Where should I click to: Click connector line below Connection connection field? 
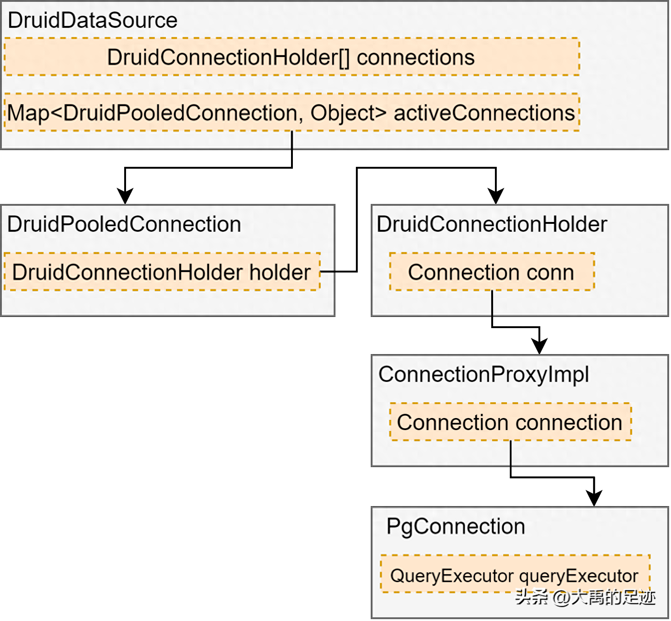552,477
